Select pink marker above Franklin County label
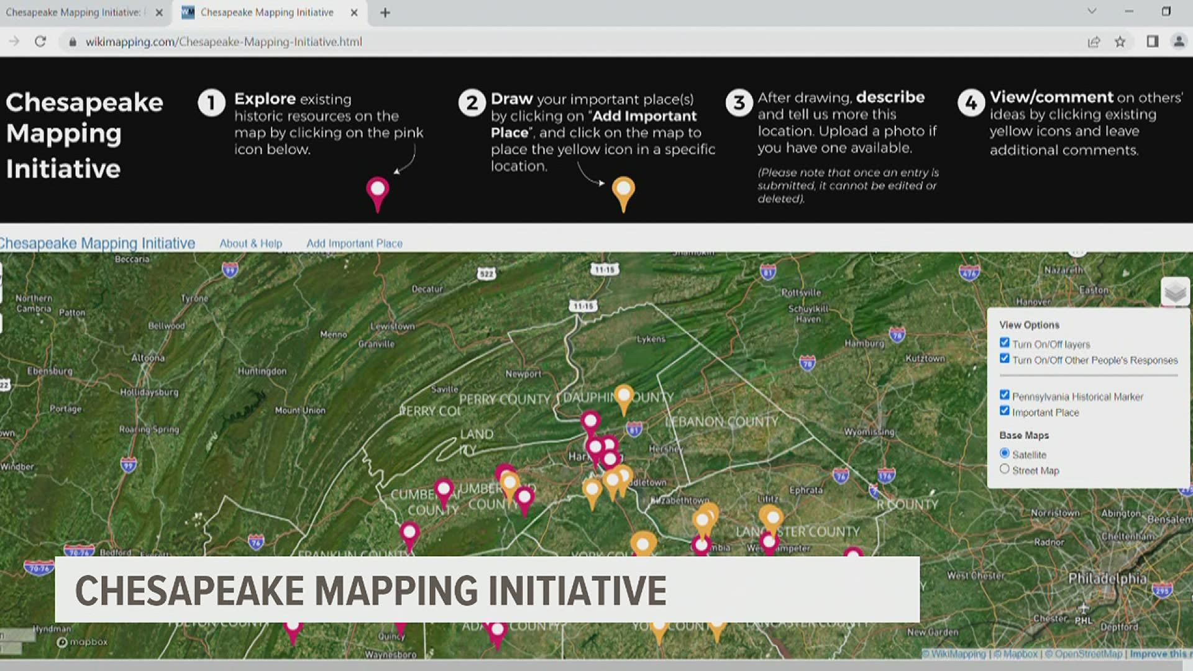 409,537
